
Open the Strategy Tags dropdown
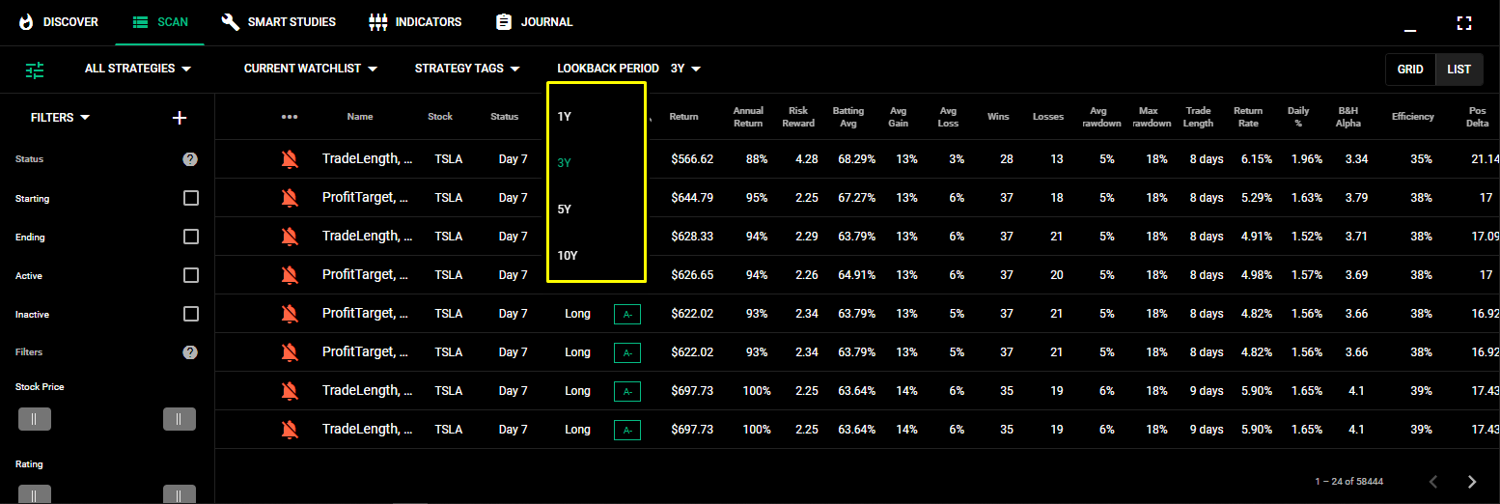[x=467, y=69]
